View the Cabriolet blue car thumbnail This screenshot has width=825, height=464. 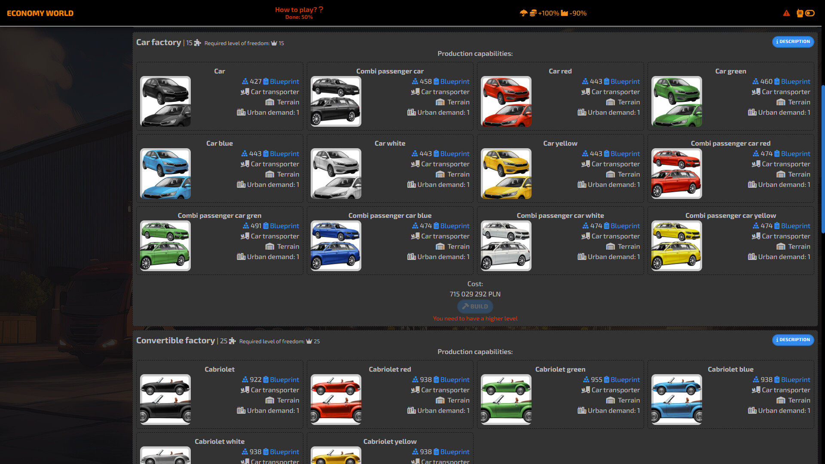(x=676, y=399)
